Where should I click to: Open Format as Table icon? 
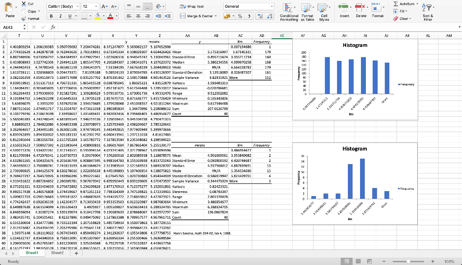pos(306,8)
